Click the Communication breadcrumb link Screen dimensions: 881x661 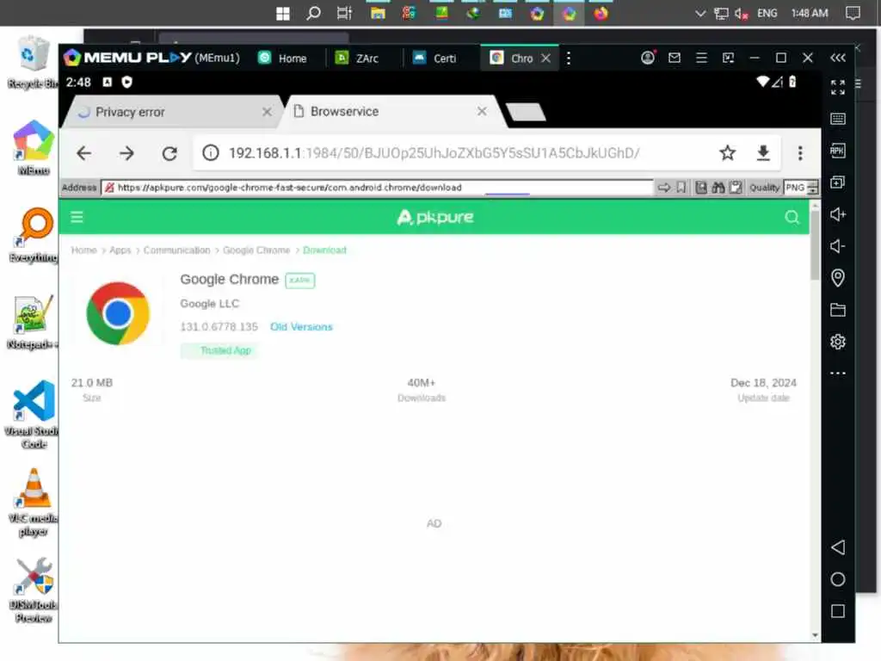point(176,250)
